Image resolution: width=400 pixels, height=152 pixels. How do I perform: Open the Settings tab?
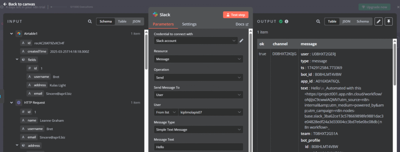pyautogui.click(x=189, y=24)
